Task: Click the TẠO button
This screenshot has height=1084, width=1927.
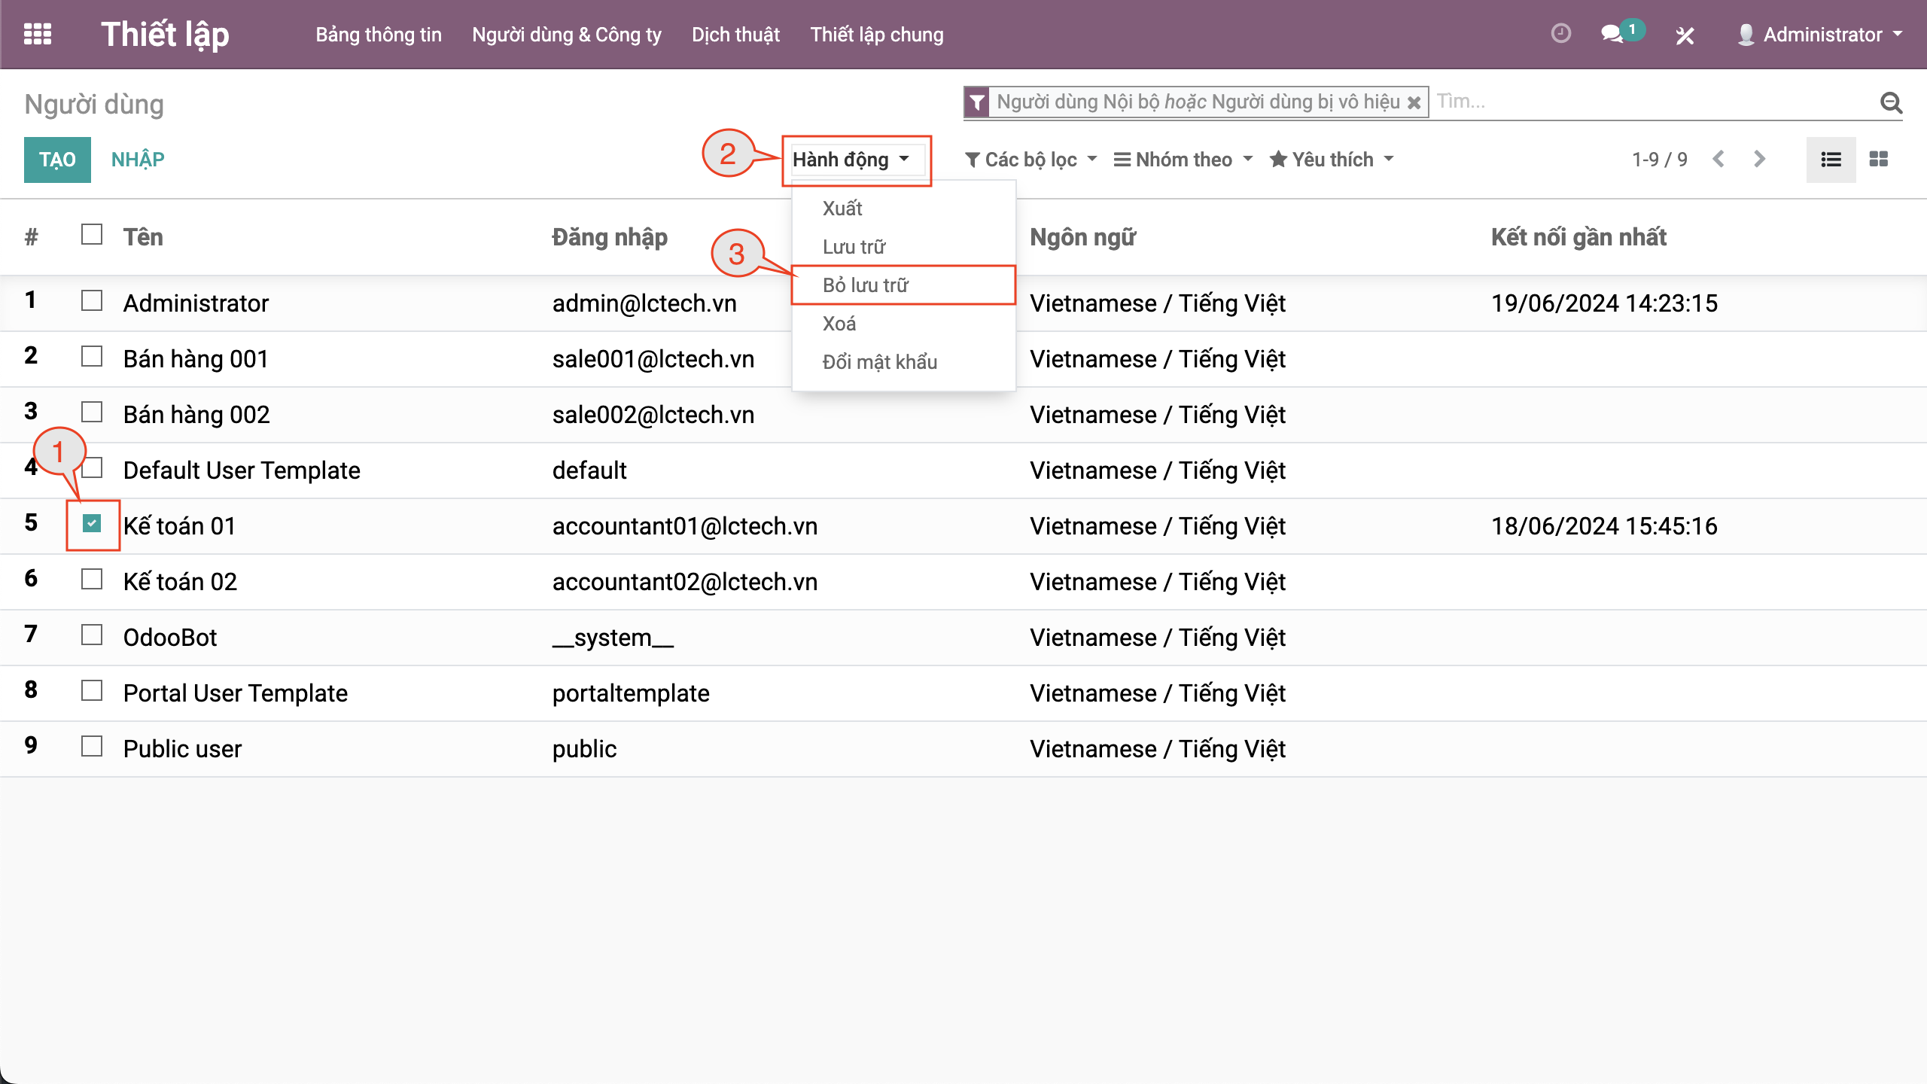Action: 57,159
